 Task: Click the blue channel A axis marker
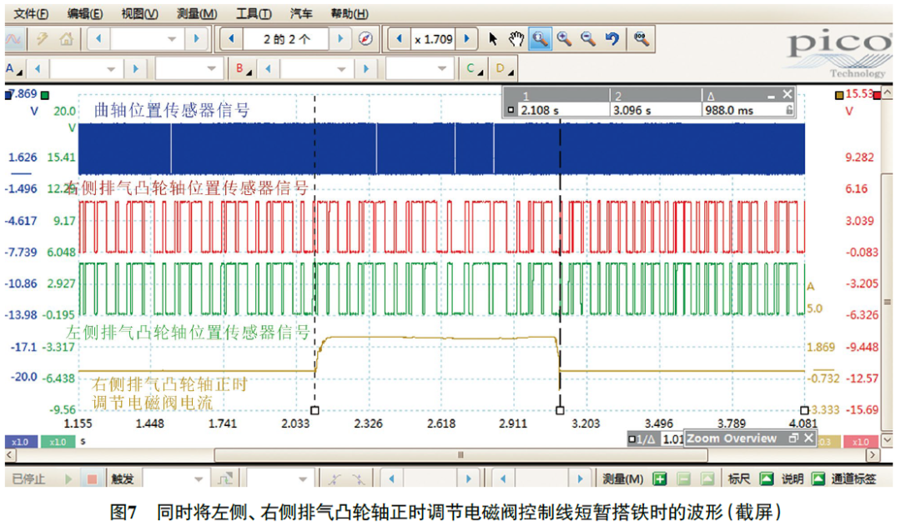click(8, 95)
